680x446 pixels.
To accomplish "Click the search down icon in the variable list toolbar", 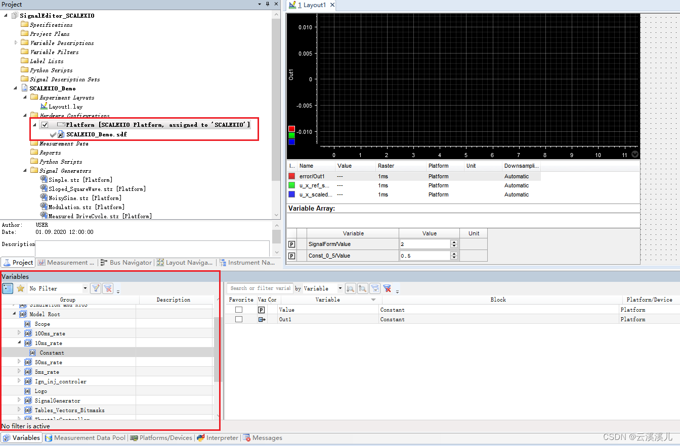I will click(350, 288).
